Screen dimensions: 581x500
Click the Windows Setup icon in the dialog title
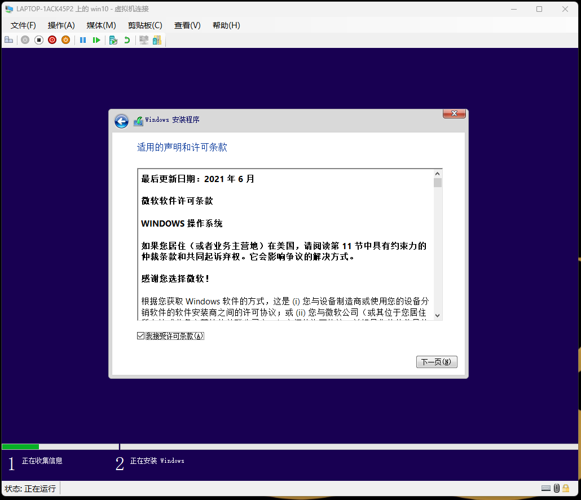(139, 121)
